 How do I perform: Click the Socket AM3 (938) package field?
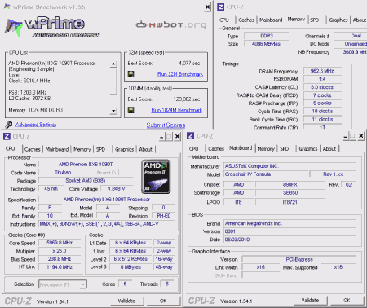[86, 181]
